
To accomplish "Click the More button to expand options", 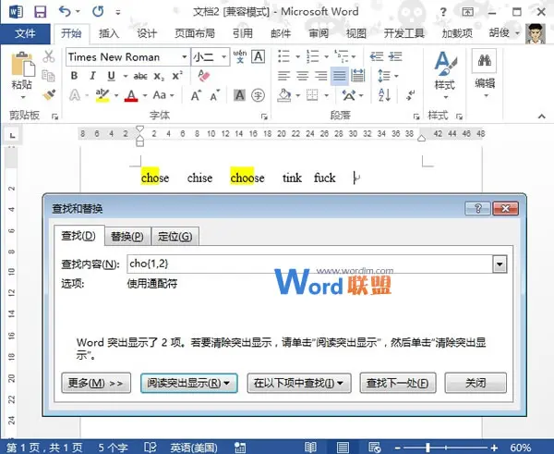I will point(97,382).
